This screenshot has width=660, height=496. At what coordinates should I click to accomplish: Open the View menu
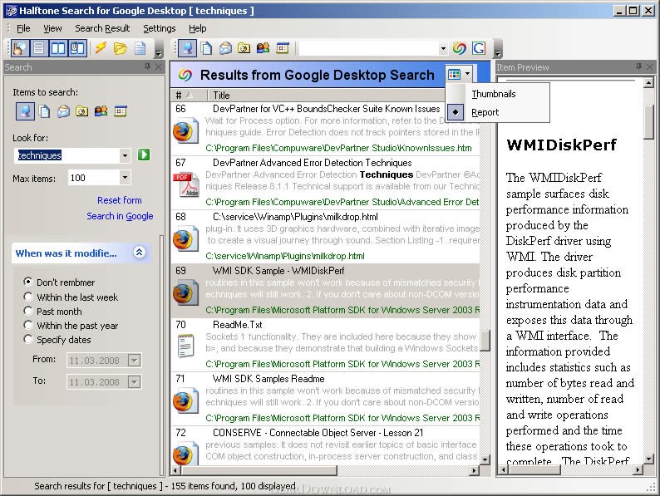(52, 28)
